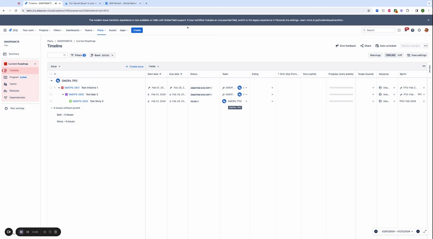Click progress bar for Test Initiative 1
This screenshot has width=433, height=239.
pos(341,88)
